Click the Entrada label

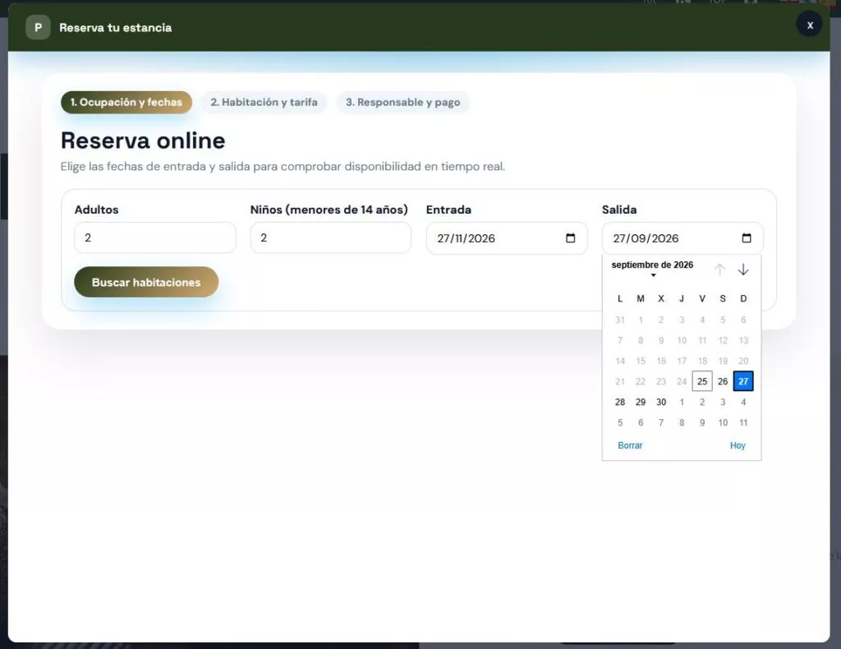pos(448,209)
